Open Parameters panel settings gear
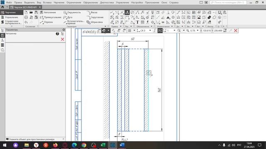The image size is (266, 149). pyautogui.click(x=64, y=30)
